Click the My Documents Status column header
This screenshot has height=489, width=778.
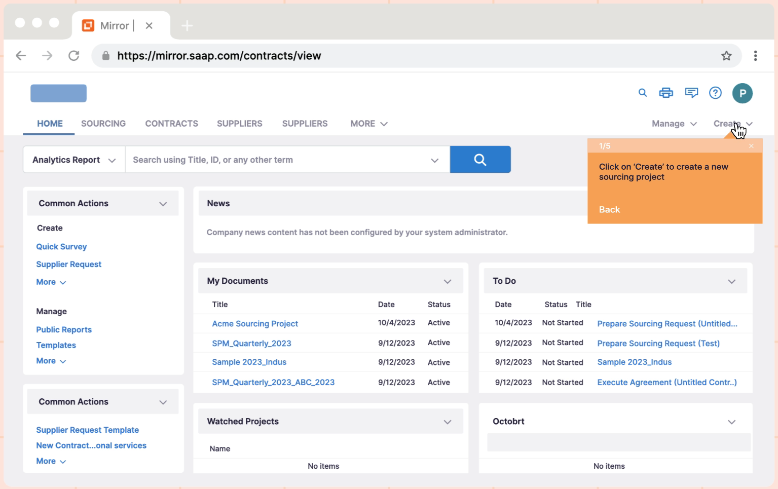coord(439,305)
